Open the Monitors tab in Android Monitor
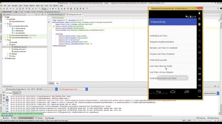This screenshot has height=124, width=222. click(17, 93)
